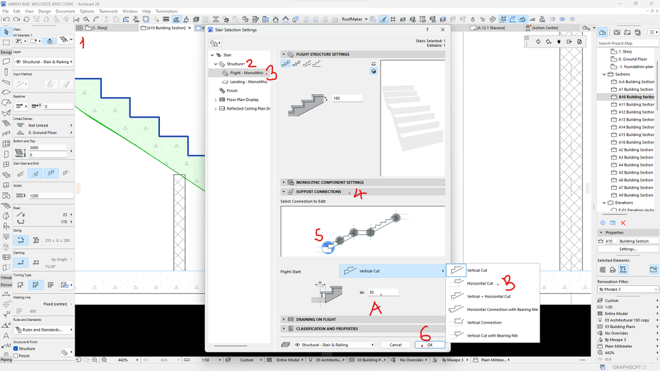The height and width of the screenshot is (371, 660).
Task: Select A11 Building Section in navigator
Action: pos(636,104)
